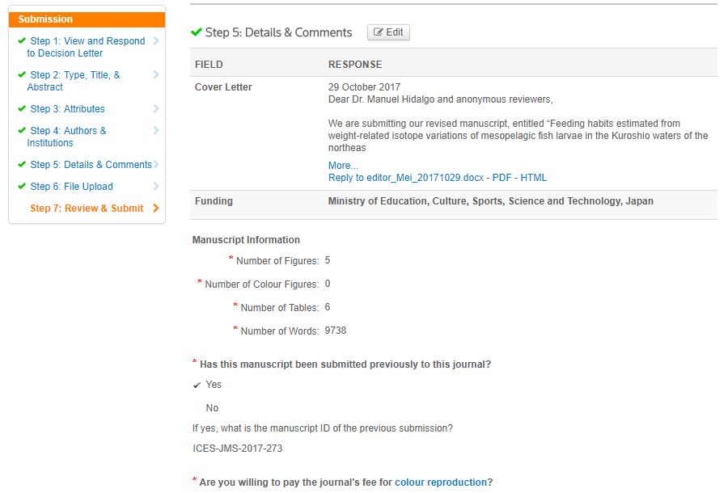Click the manuscript ID ICES-JMS-2017-273
This screenshot has width=728, height=493.
coord(237,449)
